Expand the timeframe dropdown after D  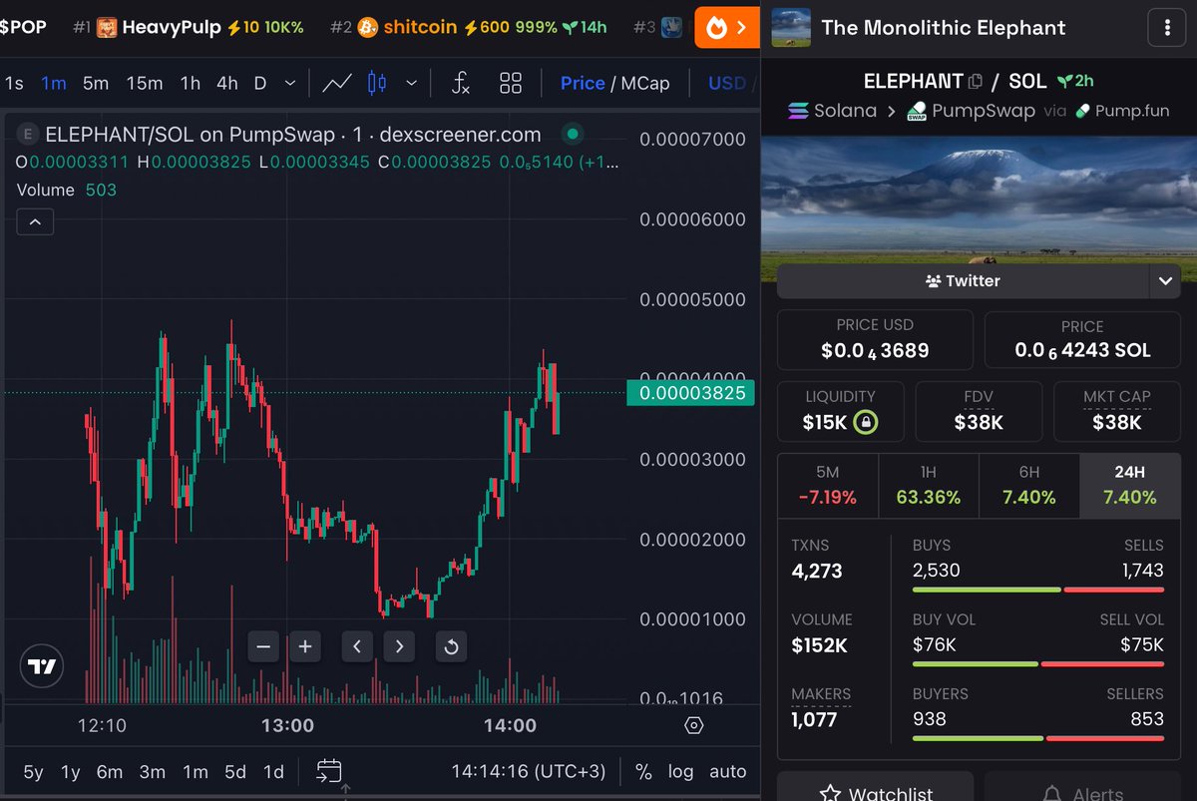click(x=289, y=83)
